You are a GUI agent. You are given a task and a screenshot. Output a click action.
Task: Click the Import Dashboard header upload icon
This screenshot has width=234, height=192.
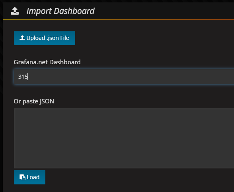click(x=15, y=11)
